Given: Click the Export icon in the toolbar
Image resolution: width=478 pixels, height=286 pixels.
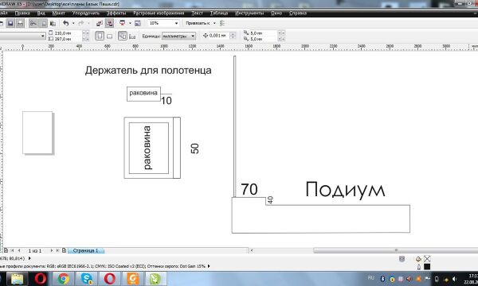Looking at the screenshot, I should (x=109, y=23).
